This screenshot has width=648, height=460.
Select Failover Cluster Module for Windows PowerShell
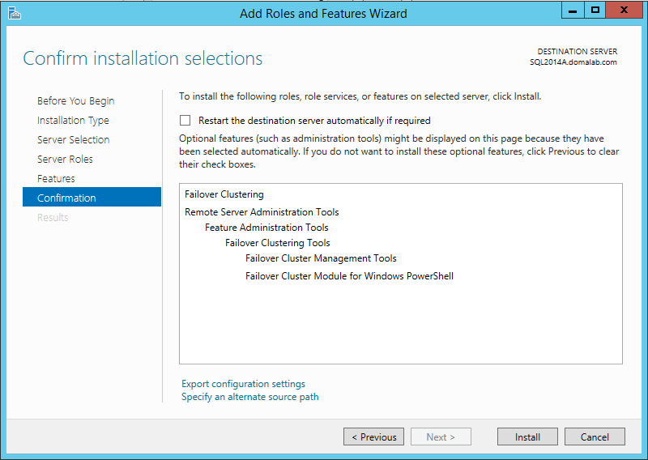pos(349,276)
